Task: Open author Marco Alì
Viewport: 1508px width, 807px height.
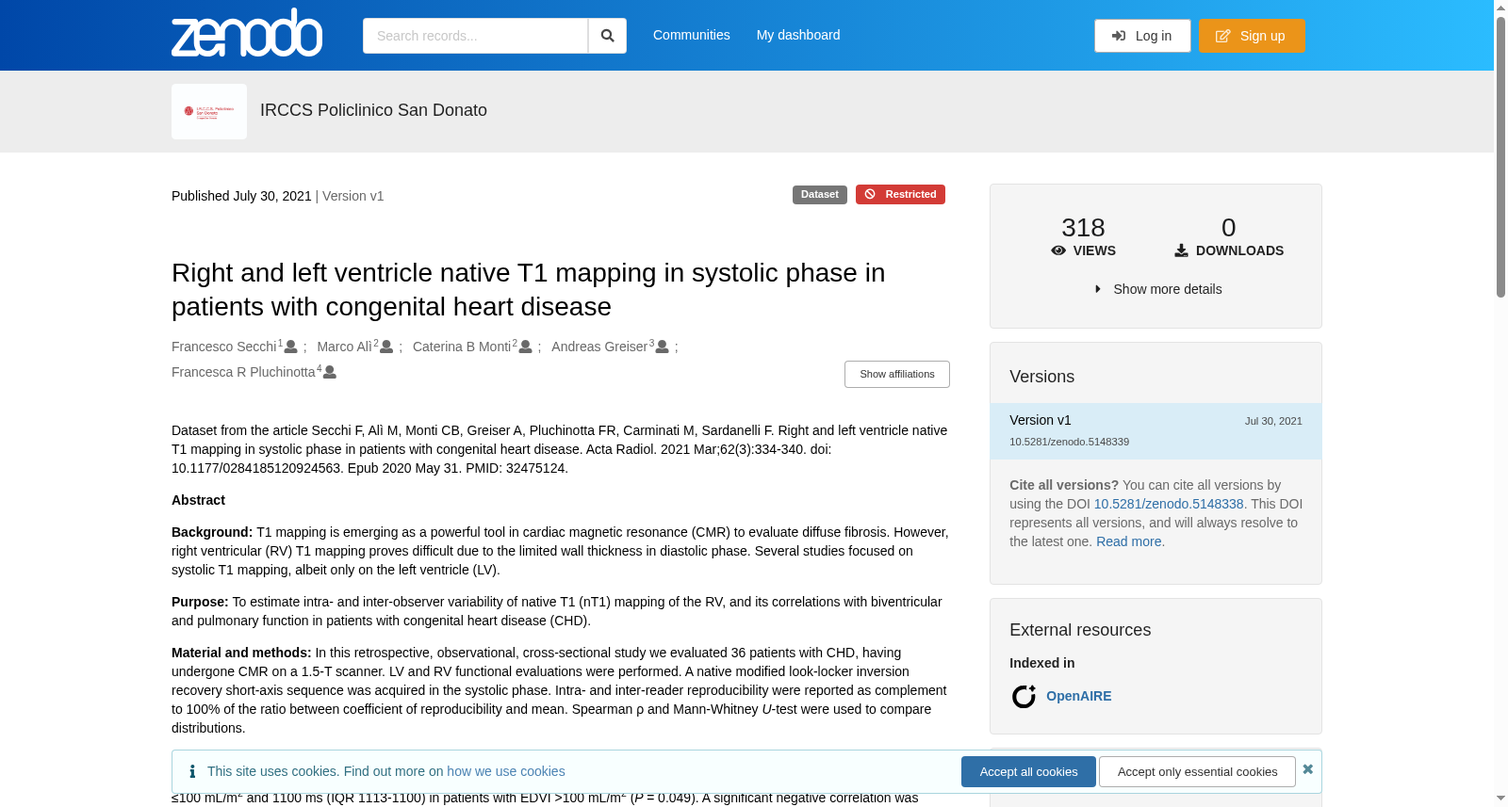Action: (344, 347)
